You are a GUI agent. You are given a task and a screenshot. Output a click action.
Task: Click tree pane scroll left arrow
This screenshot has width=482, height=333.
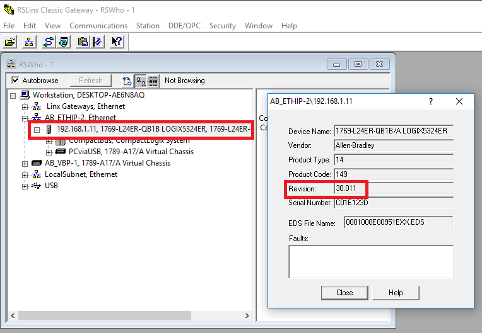pyautogui.click(x=13, y=315)
